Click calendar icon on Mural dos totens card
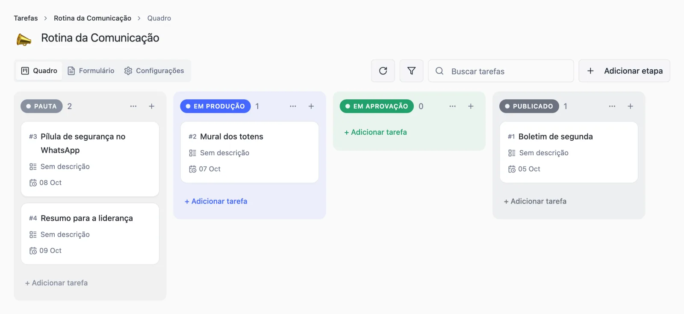The width and height of the screenshot is (684, 314). point(193,169)
